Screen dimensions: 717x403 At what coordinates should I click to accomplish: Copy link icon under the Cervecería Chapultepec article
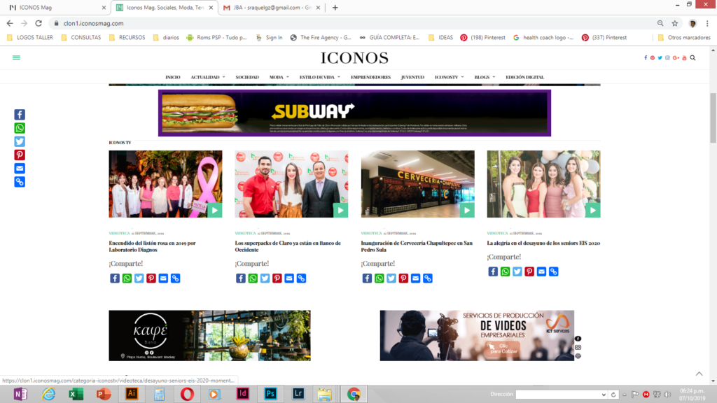click(428, 278)
